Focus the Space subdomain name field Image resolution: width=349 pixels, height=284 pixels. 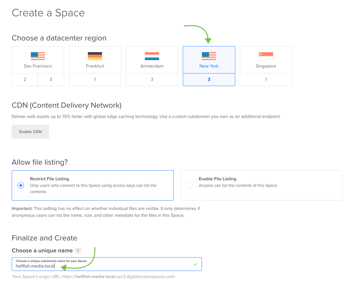point(107,264)
